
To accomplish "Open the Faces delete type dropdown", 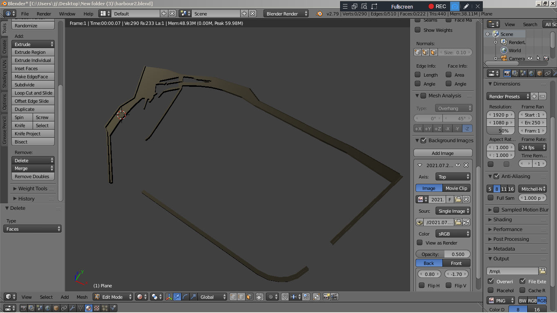I will point(33,229).
